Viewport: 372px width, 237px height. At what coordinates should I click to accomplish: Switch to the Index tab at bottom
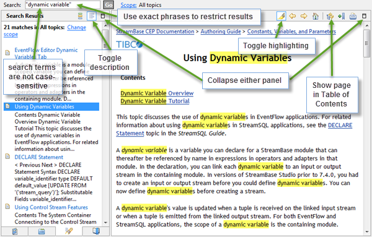tap(42, 231)
